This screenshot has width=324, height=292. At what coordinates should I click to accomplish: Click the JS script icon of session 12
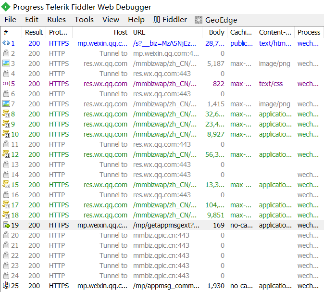6,154
